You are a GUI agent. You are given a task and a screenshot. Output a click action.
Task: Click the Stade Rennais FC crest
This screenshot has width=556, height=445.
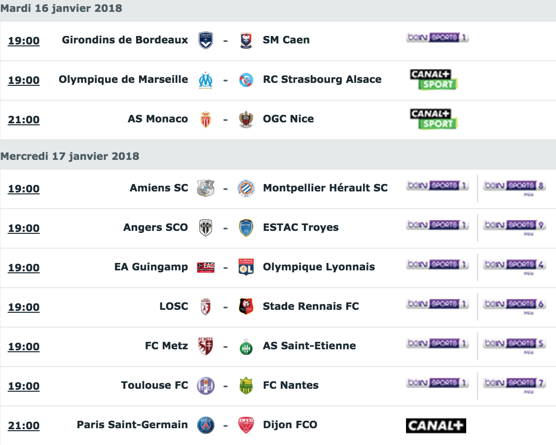pos(246,307)
